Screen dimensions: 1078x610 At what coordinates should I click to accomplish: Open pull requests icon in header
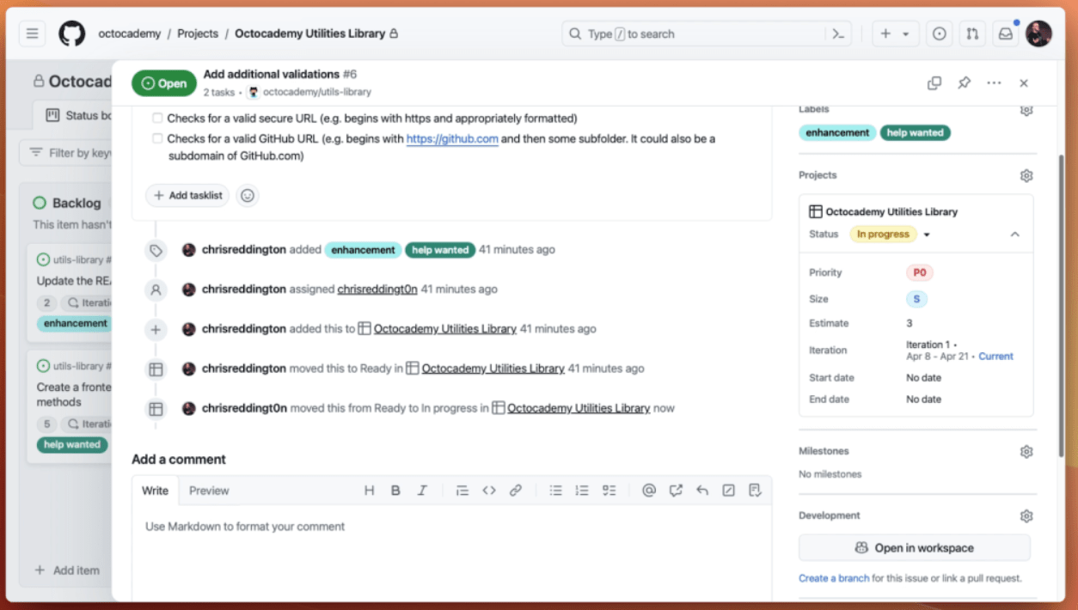[972, 34]
